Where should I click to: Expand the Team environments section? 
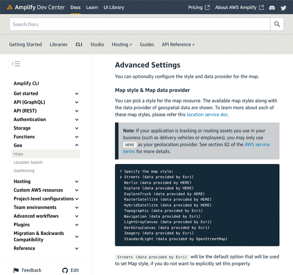(x=76, y=207)
